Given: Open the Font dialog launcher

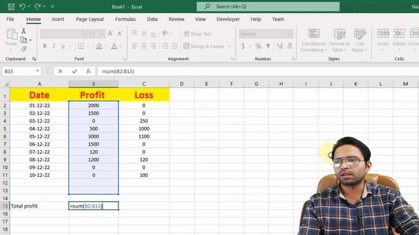Looking at the screenshot, I should click(124, 59).
